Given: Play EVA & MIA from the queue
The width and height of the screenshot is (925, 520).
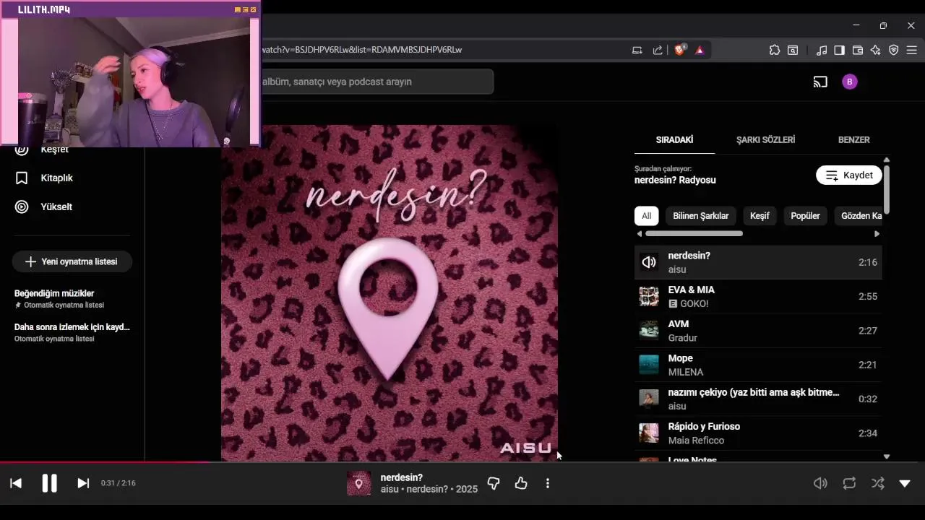Looking at the screenshot, I should (758, 296).
